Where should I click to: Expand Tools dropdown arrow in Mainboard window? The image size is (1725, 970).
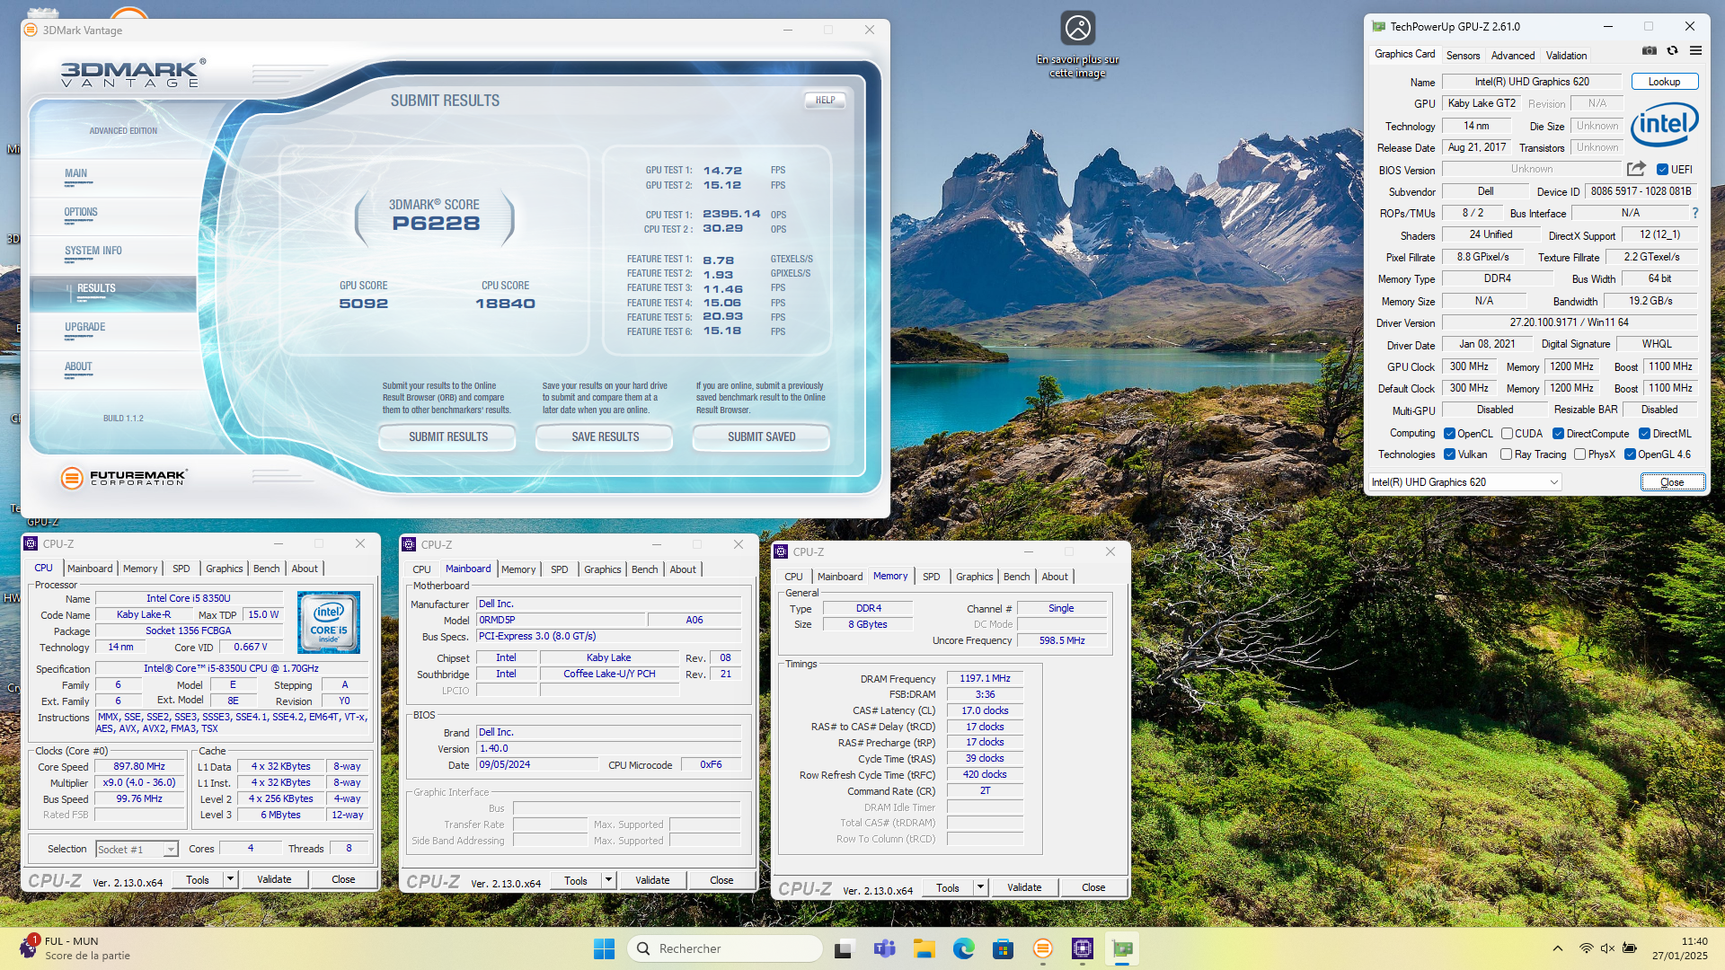tap(609, 880)
